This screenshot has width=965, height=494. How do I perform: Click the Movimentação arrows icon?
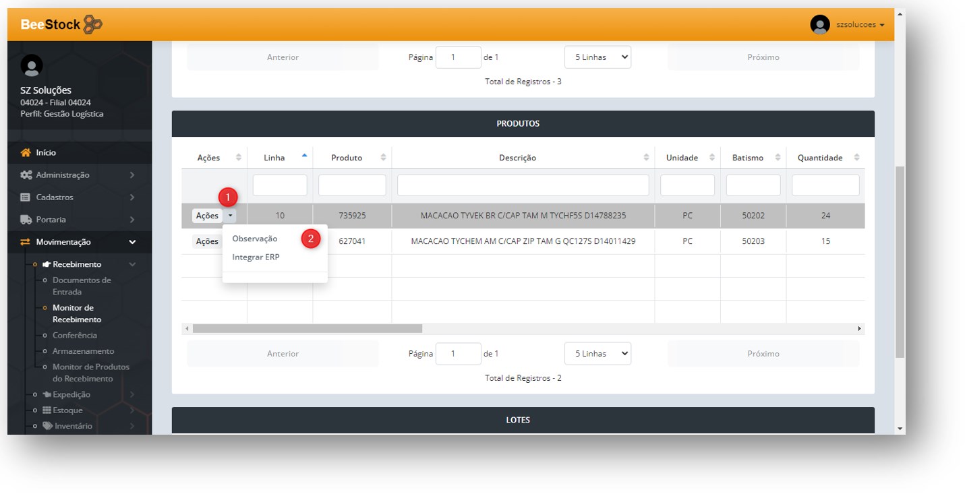point(26,242)
